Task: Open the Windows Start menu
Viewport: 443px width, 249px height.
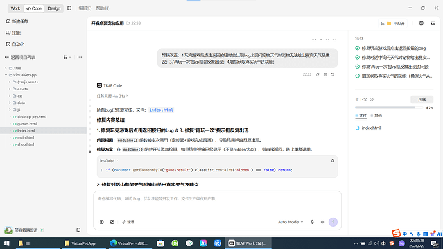Action: tap(7, 243)
